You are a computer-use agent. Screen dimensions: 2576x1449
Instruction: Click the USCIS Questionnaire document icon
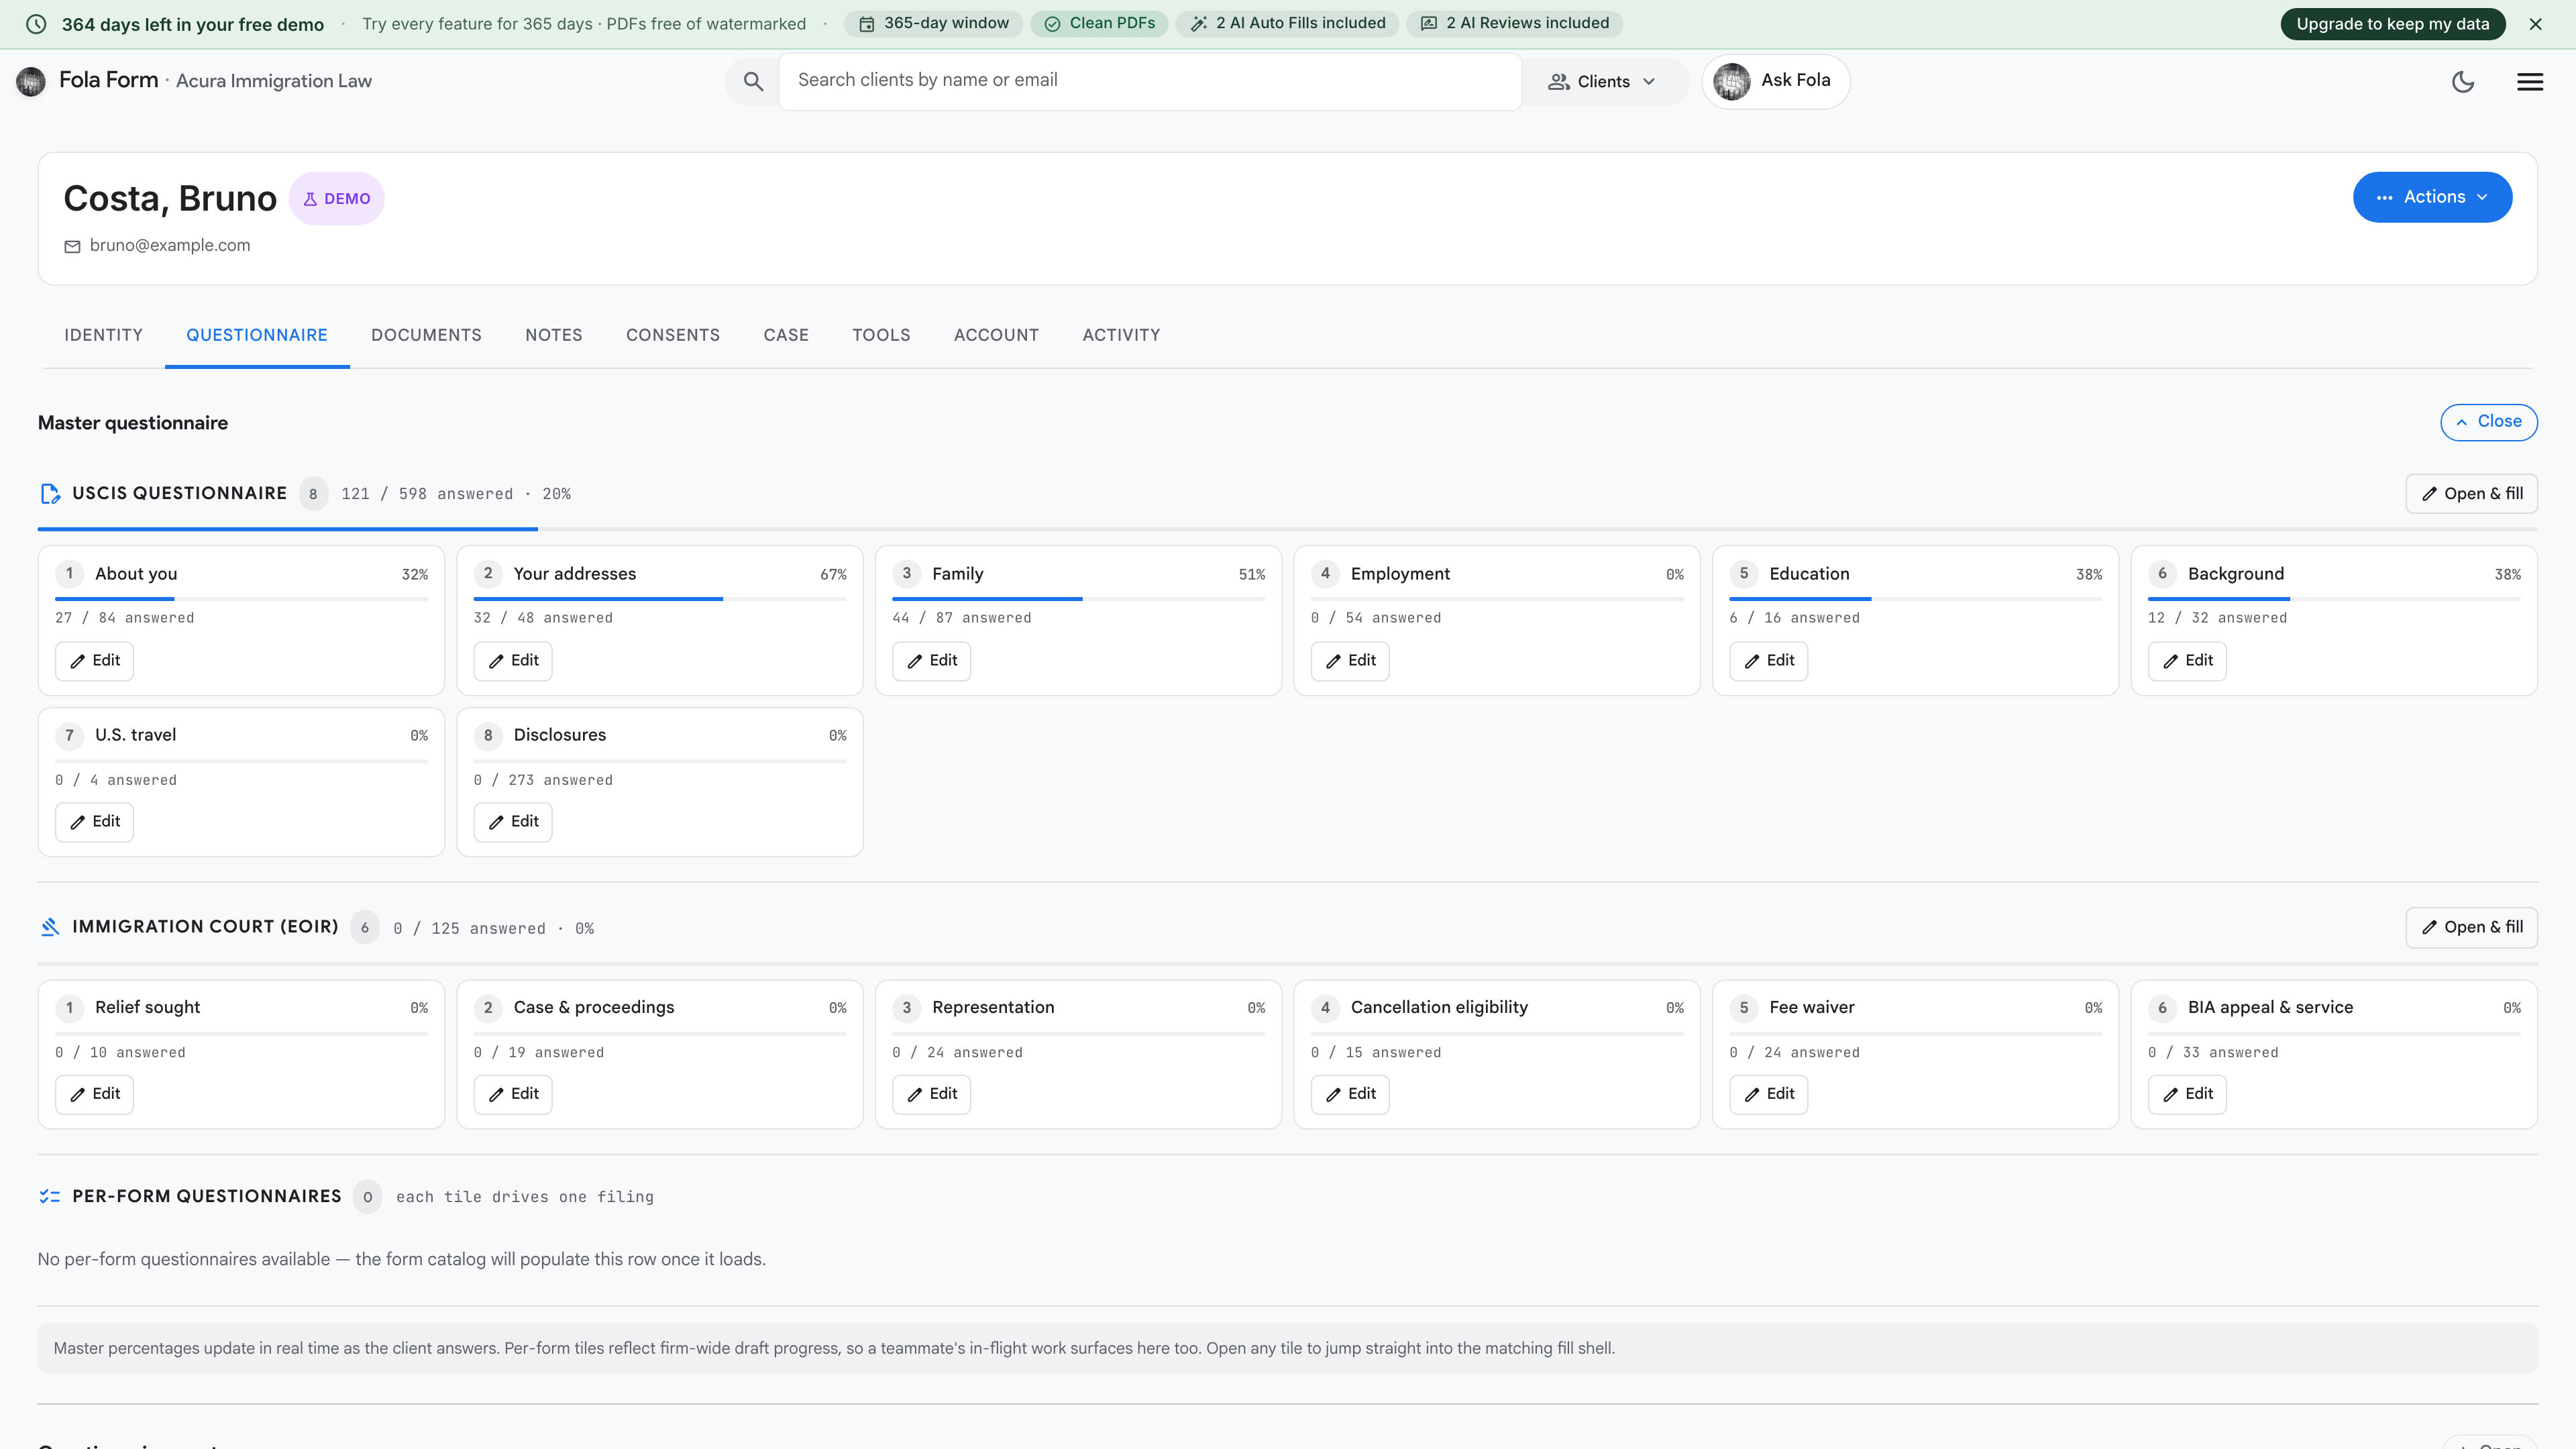click(50, 494)
